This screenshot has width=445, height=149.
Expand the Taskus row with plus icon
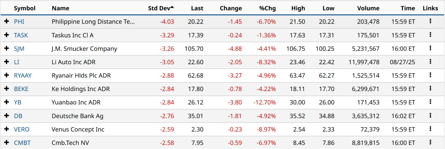tap(6, 35)
